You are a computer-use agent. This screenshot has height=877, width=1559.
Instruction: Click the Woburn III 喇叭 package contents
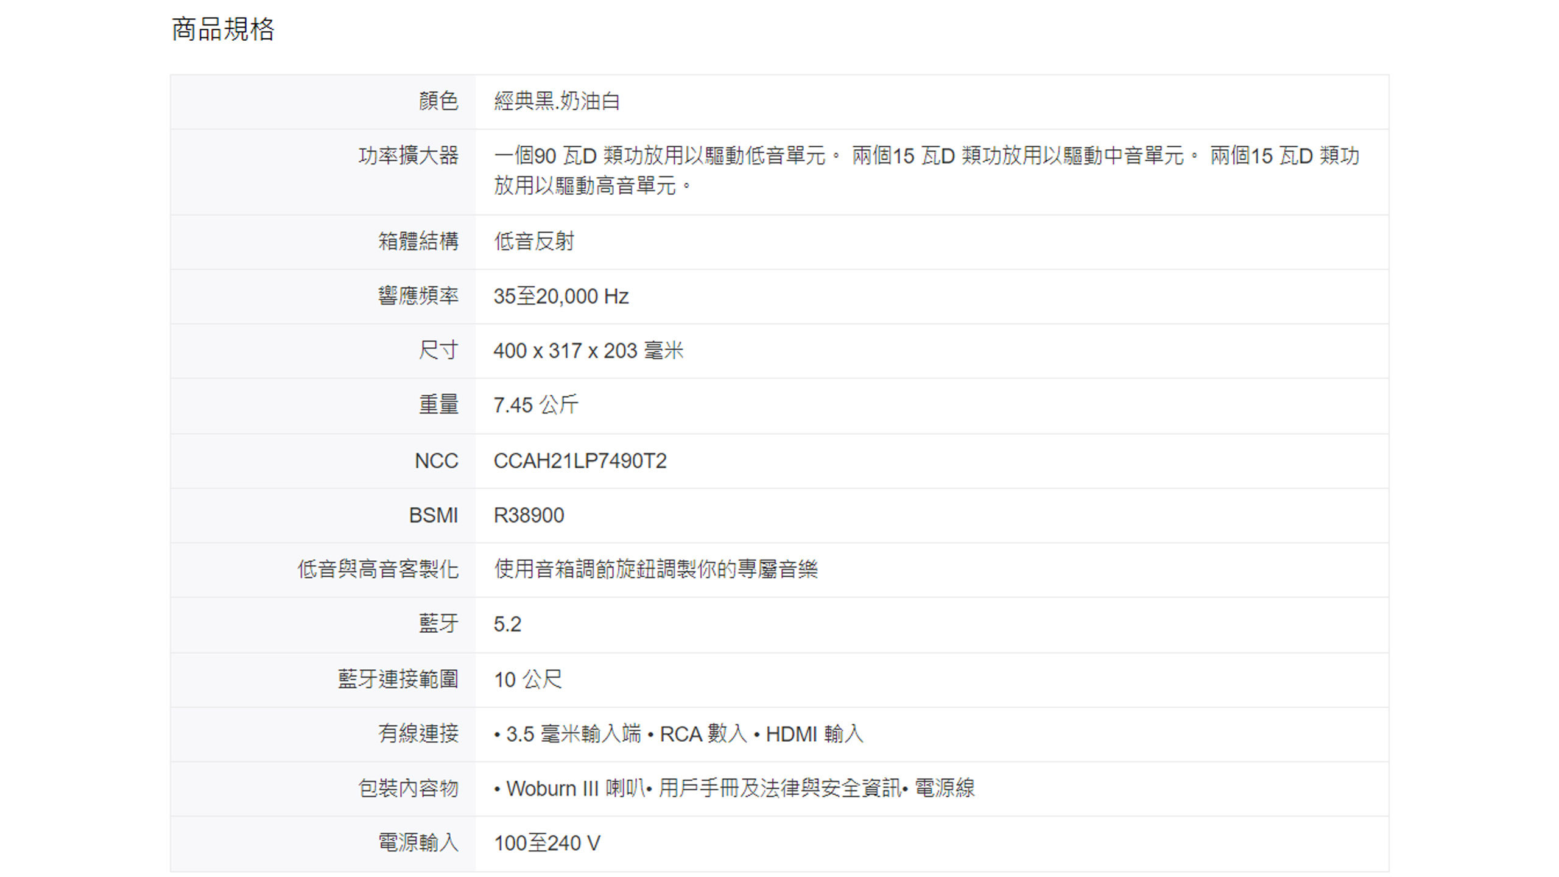(x=575, y=789)
